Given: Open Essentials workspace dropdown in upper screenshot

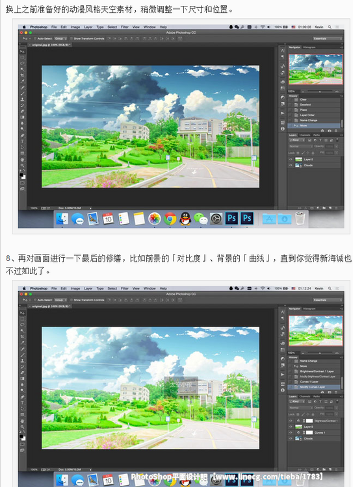Looking at the screenshot, I should point(328,38).
